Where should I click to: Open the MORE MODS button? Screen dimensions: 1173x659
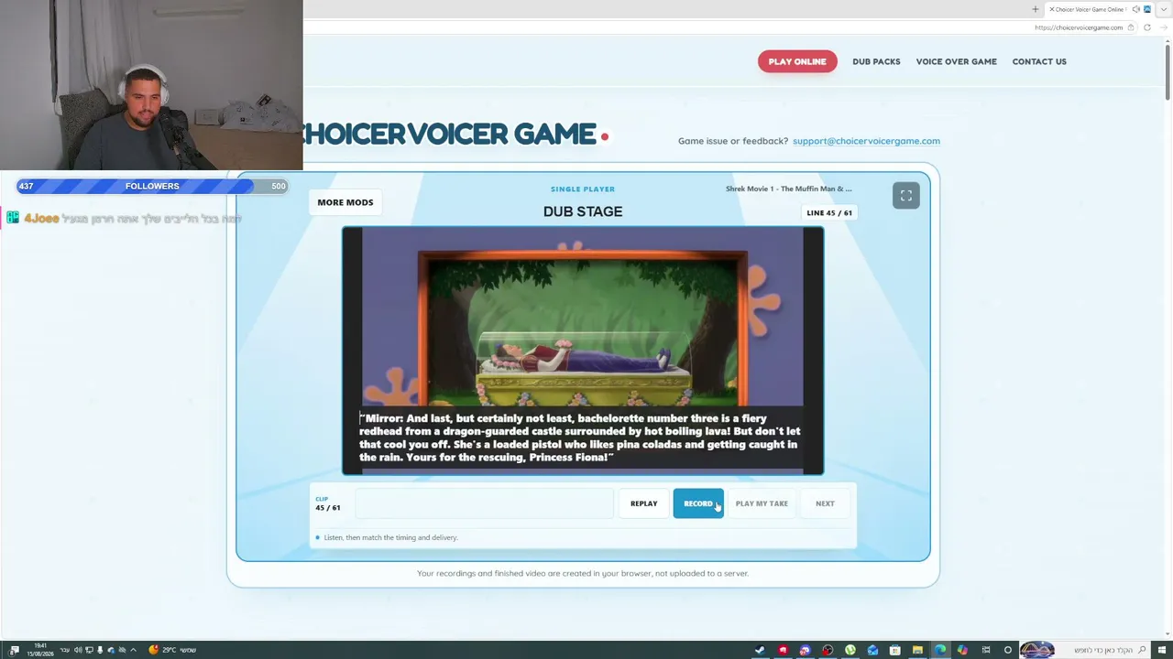pyautogui.click(x=345, y=202)
